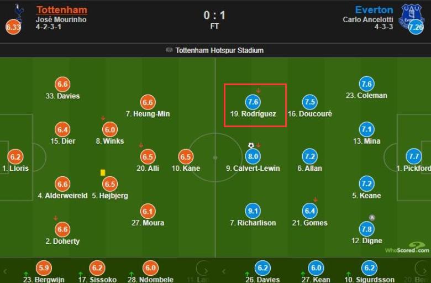Click the assist icon above Digne

pos(372,217)
